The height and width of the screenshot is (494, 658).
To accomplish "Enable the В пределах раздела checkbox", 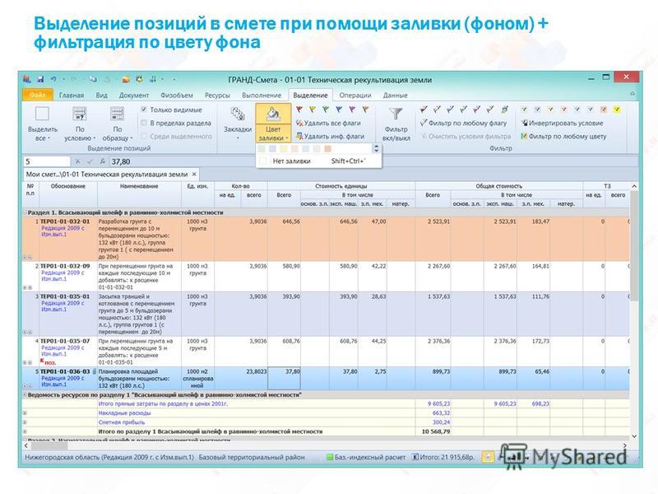I will tap(144, 123).
